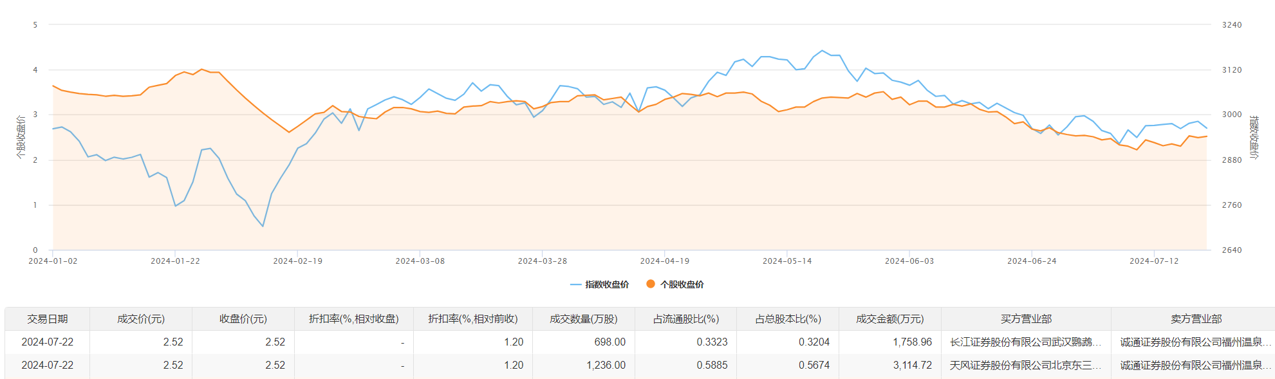This screenshot has width=1275, height=379.
Task: Open second row's seller 诚通证券 branch entry
Action: 1195,365
